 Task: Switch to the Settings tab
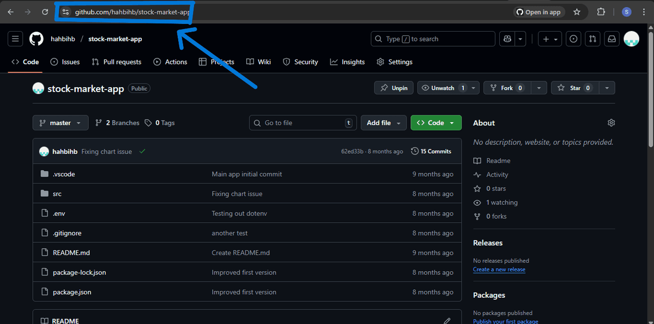(x=394, y=62)
